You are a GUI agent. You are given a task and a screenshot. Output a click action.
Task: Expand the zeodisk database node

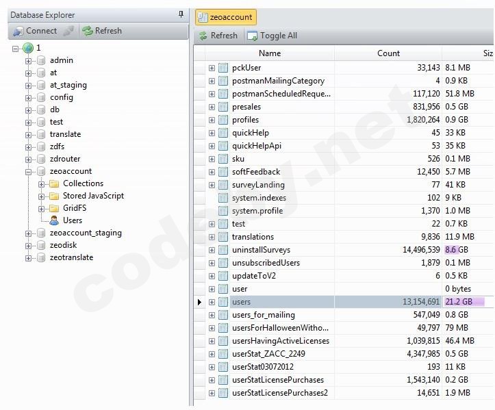click(28, 246)
